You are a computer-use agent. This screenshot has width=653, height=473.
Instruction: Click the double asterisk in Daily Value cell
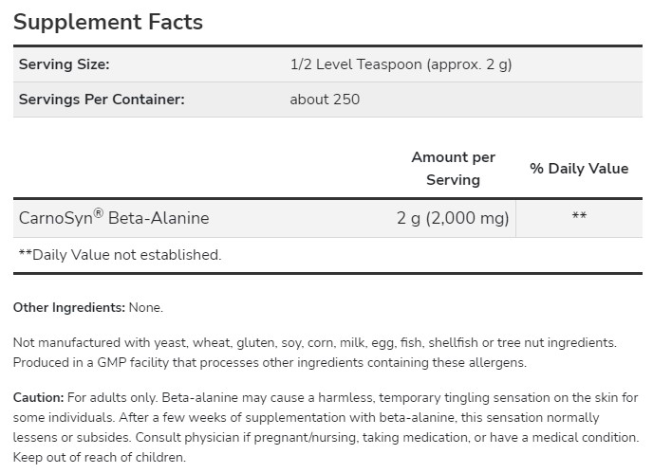coord(579,215)
